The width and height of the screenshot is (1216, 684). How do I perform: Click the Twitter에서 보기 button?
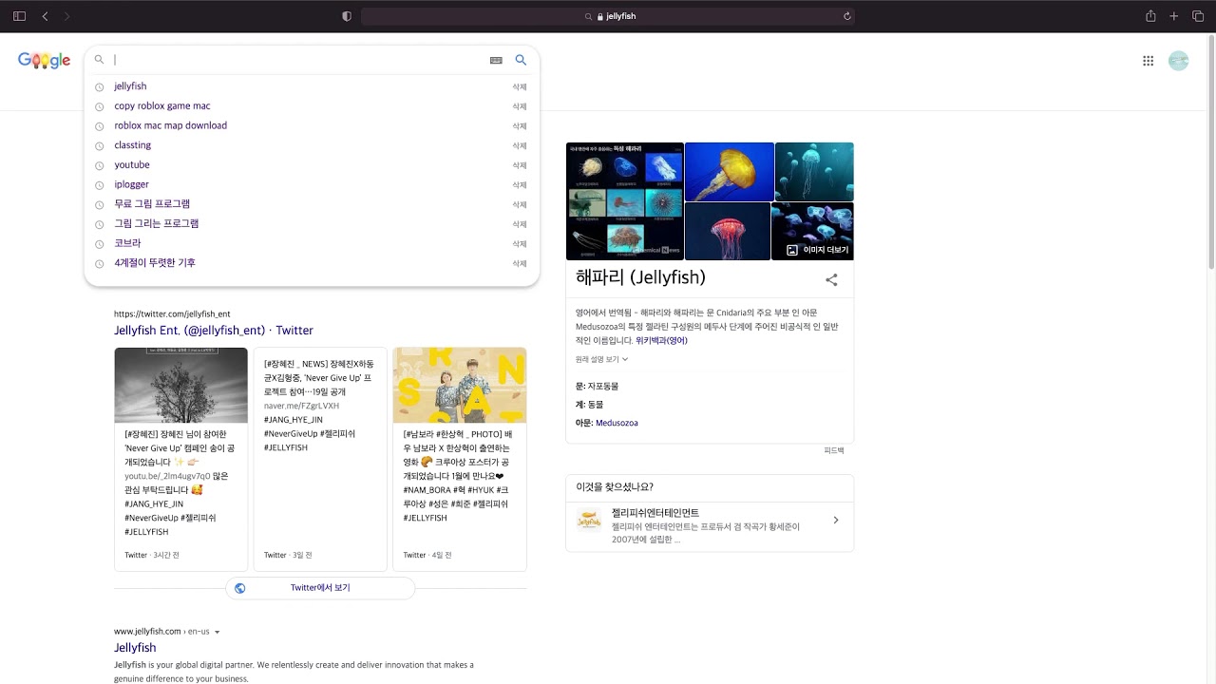(x=320, y=588)
